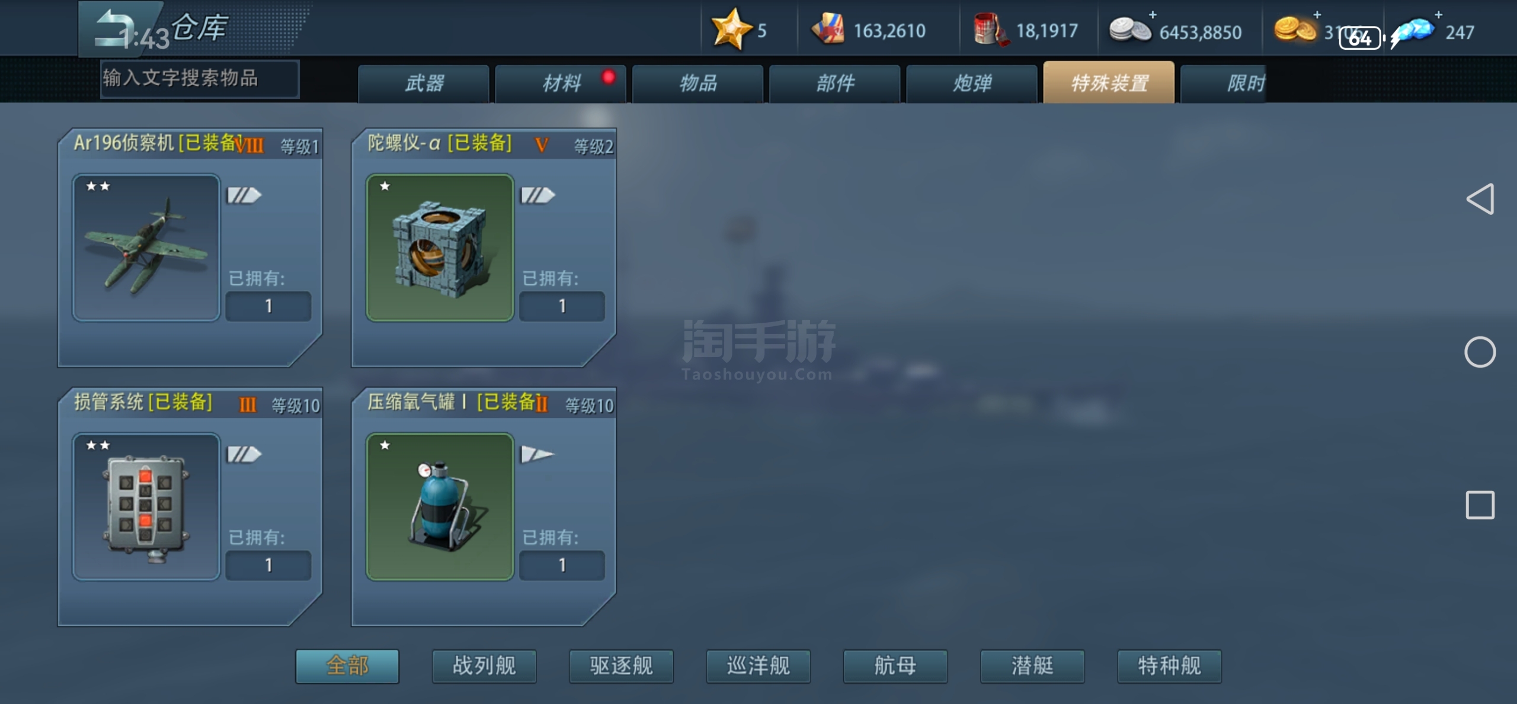The width and height of the screenshot is (1517, 704).
Task: Tap the Android back triangle button
Action: click(1480, 199)
